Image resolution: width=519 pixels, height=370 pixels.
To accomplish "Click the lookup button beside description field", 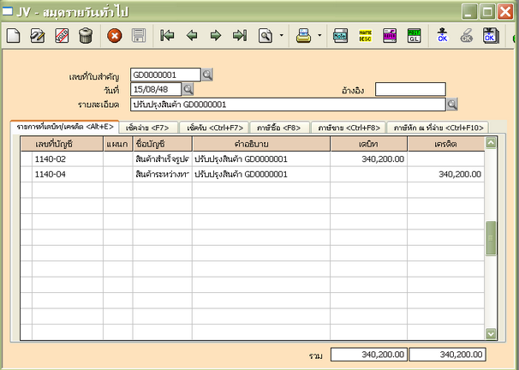I will (x=452, y=104).
